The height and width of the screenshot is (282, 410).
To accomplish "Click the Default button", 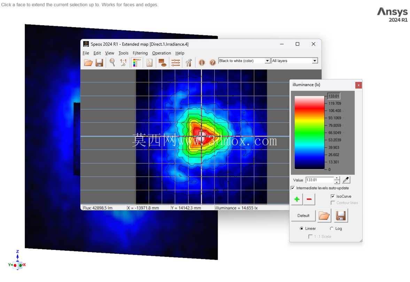I will (303, 216).
